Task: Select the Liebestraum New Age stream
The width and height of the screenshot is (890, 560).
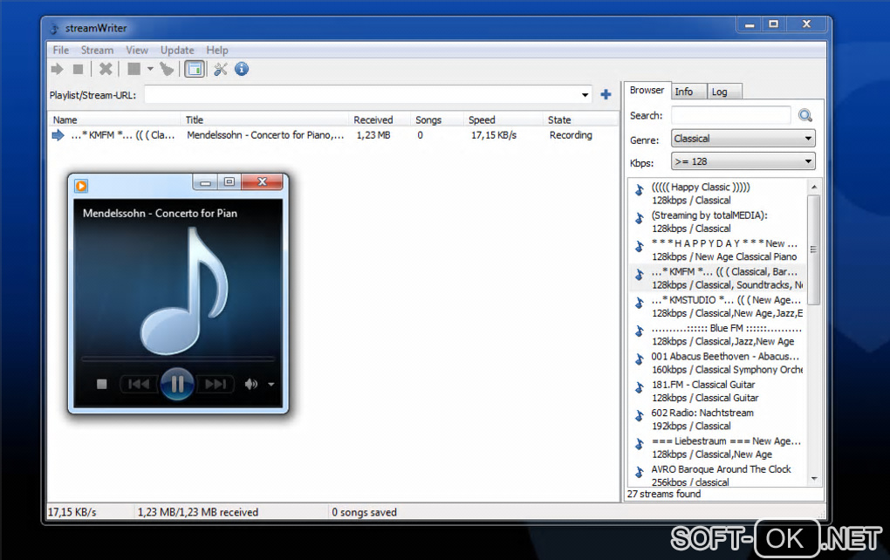Action: click(x=717, y=447)
